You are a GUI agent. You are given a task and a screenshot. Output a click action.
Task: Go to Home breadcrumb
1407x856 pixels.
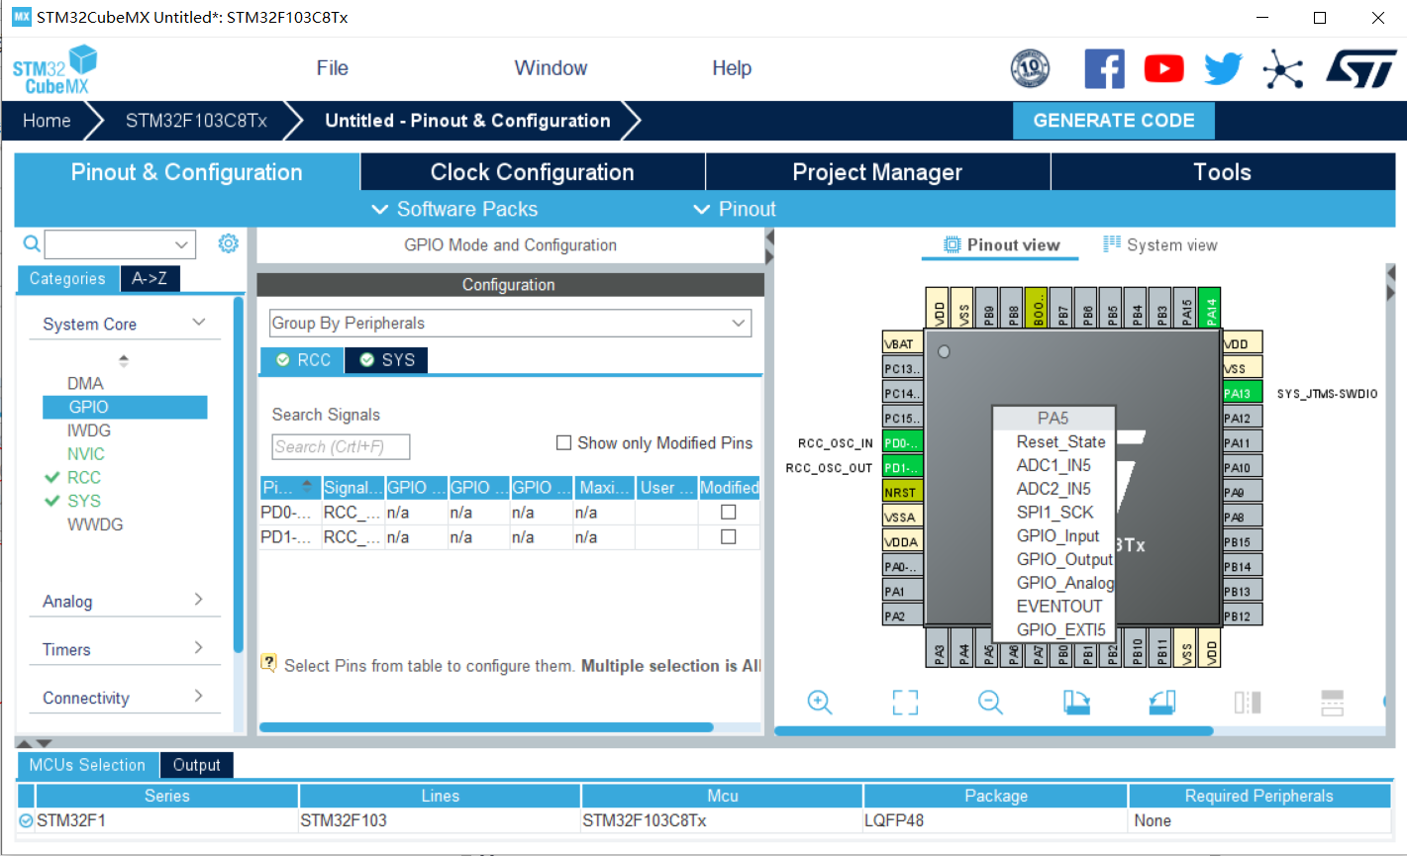(x=47, y=121)
